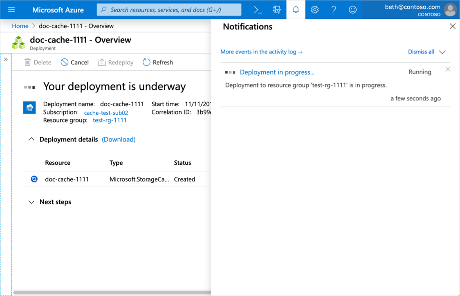This screenshot has height=296, width=460.
Task: Click the user avatar for beth@contoso.com
Action: [x=450, y=9]
